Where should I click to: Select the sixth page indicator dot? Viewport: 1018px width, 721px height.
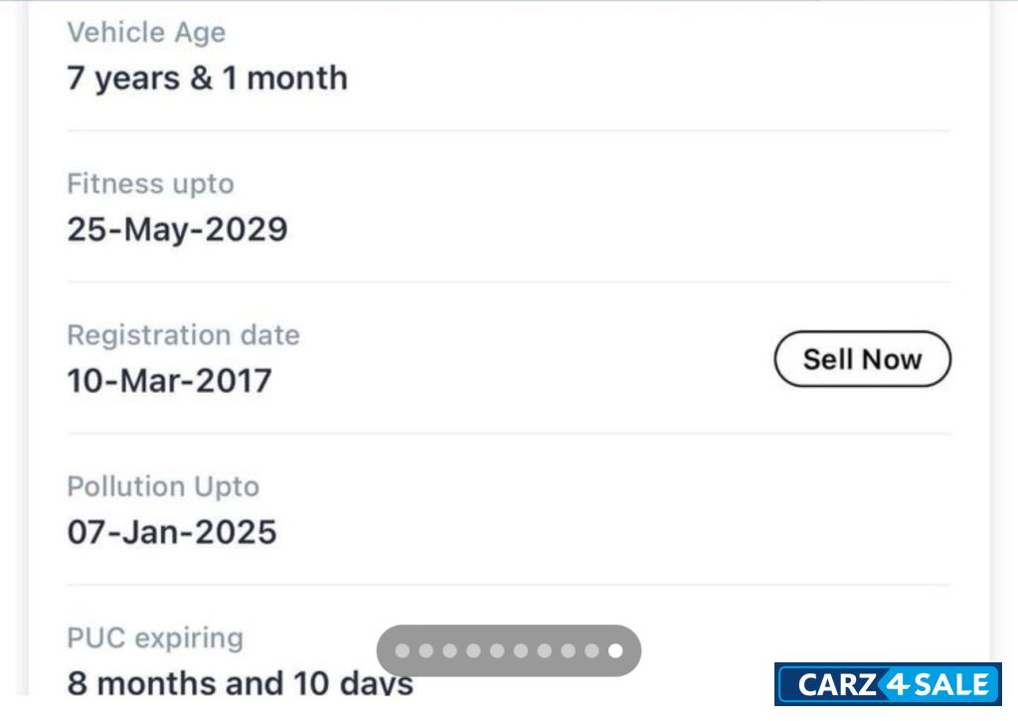point(521,651)
